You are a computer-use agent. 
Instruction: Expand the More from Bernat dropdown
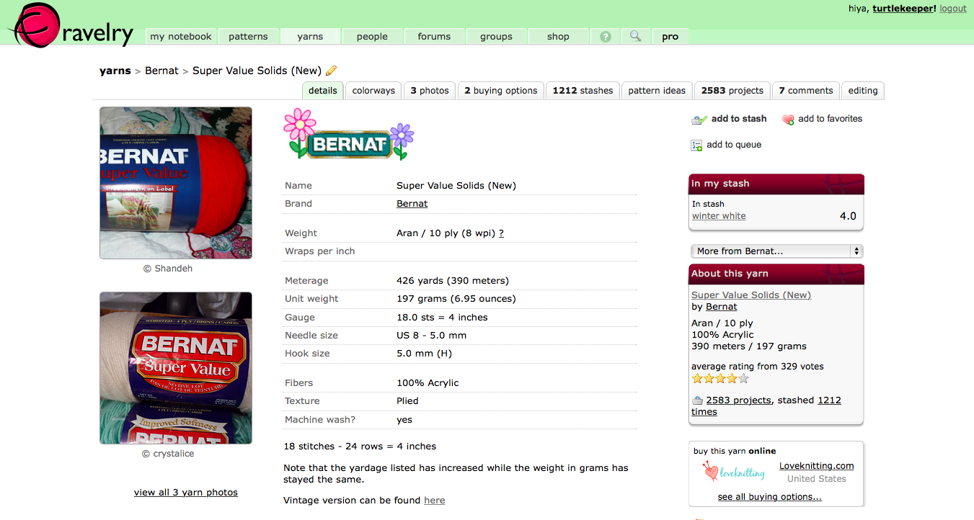tap(776, 251)
